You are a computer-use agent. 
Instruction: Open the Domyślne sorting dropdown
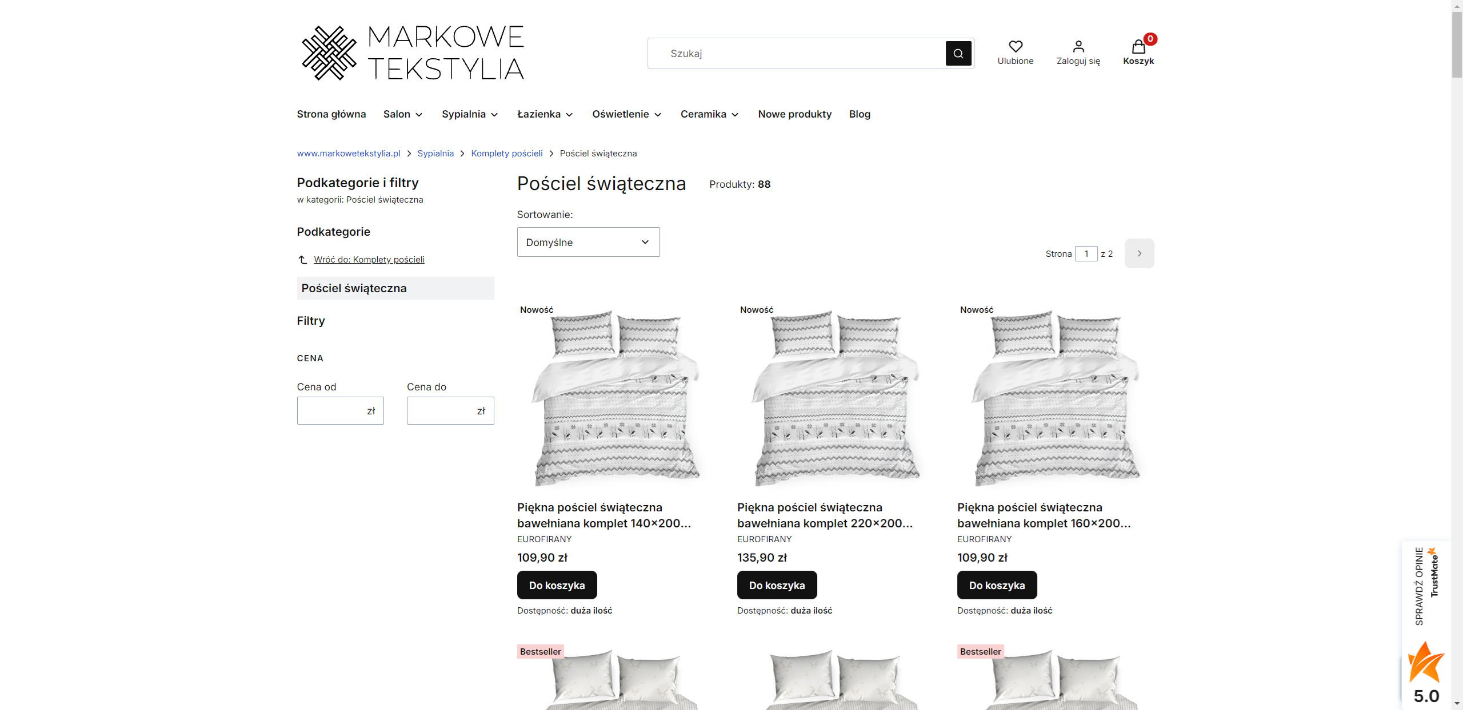[x=588, y=242]
